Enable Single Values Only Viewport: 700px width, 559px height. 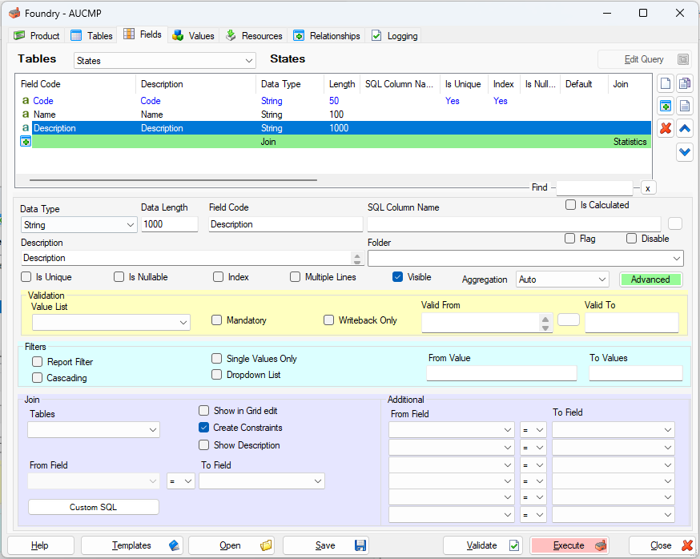[216, 359]
